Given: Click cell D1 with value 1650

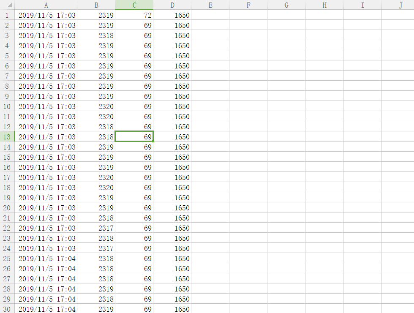Looking at the screenshot, I should pyautogui.click(x=172, y=15).
